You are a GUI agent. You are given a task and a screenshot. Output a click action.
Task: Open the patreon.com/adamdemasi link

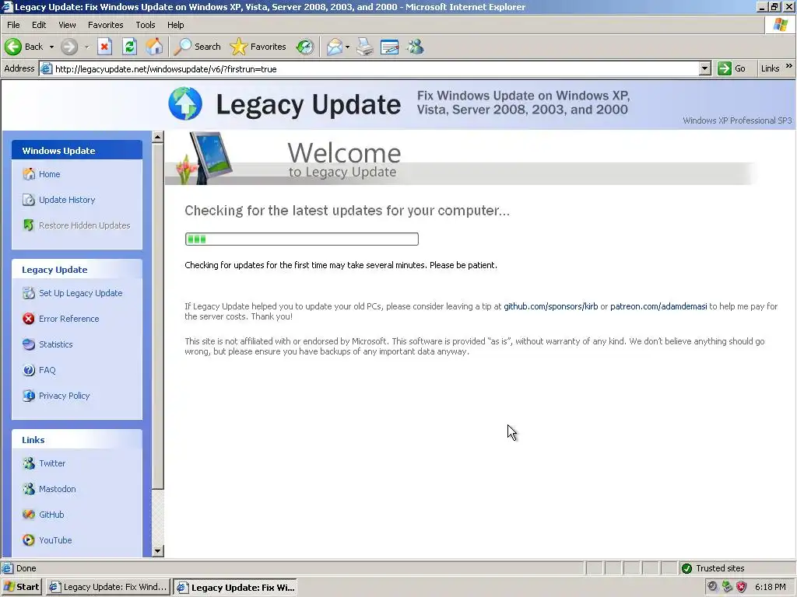[658, 306]
